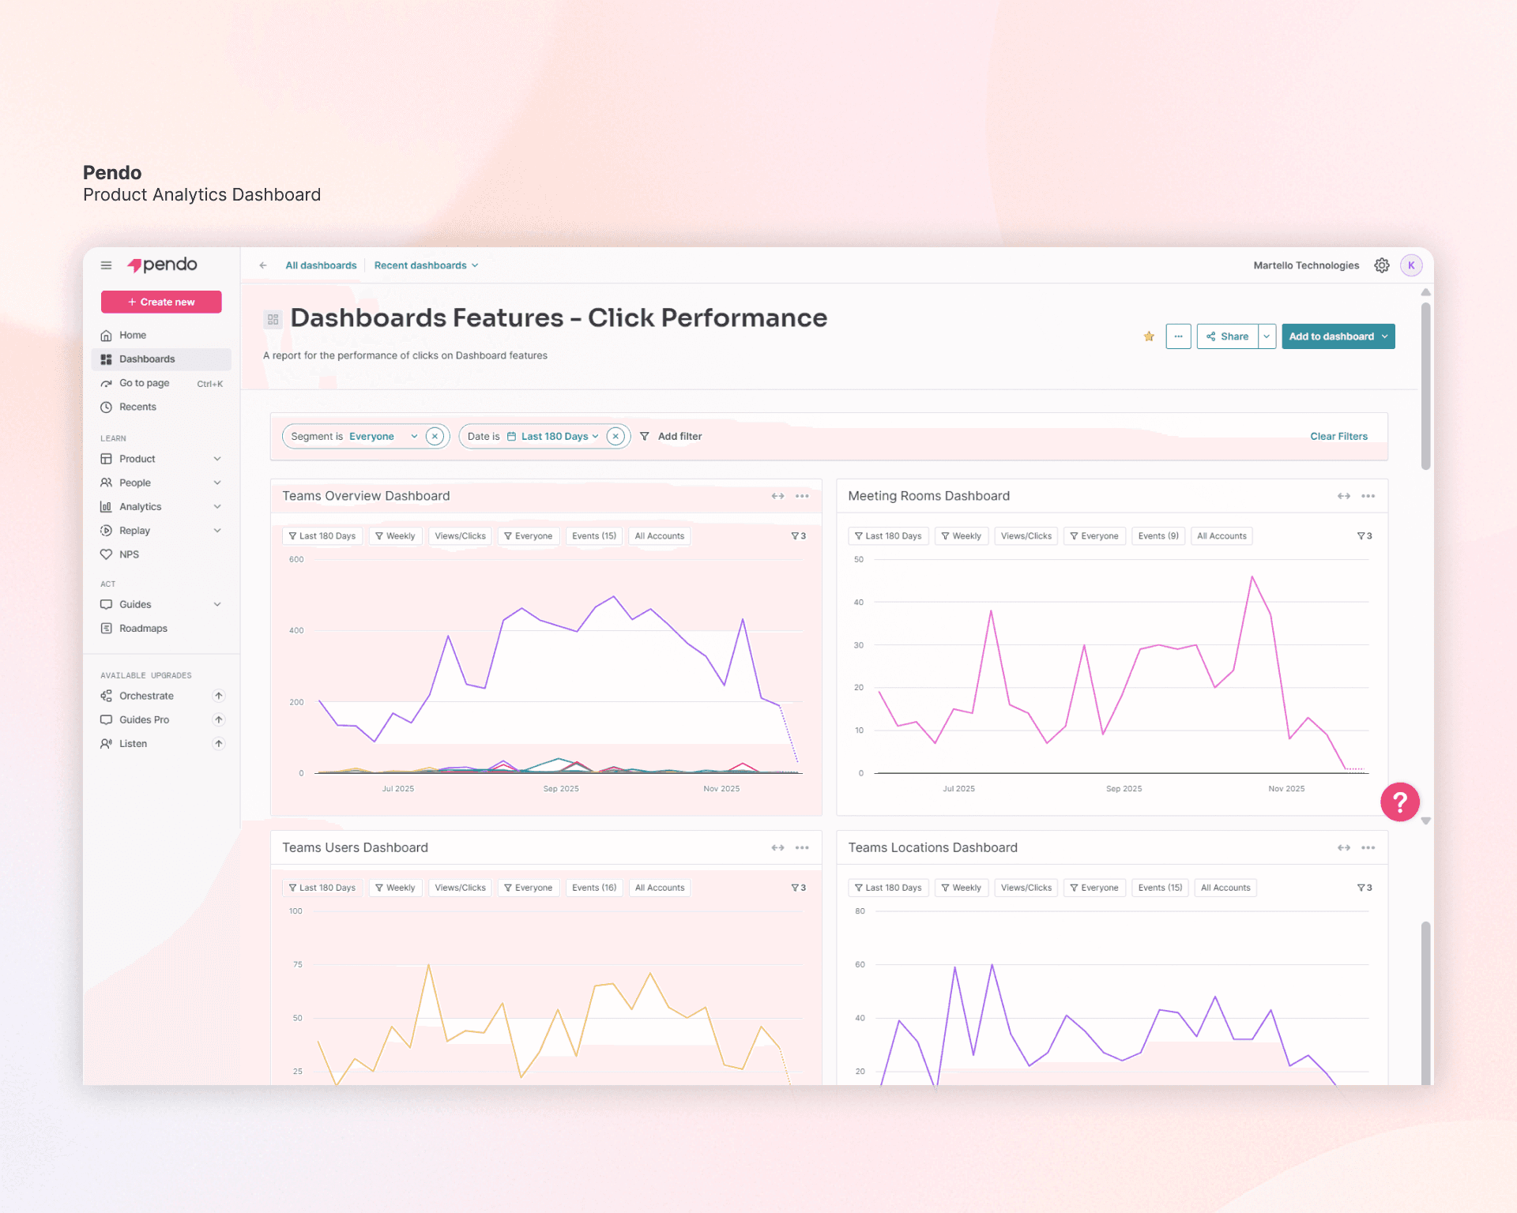Screen dimensions: 1517x1213
Task: Open Teams Overview Dashboard ellipsis menu
Action: coord(802,496)
